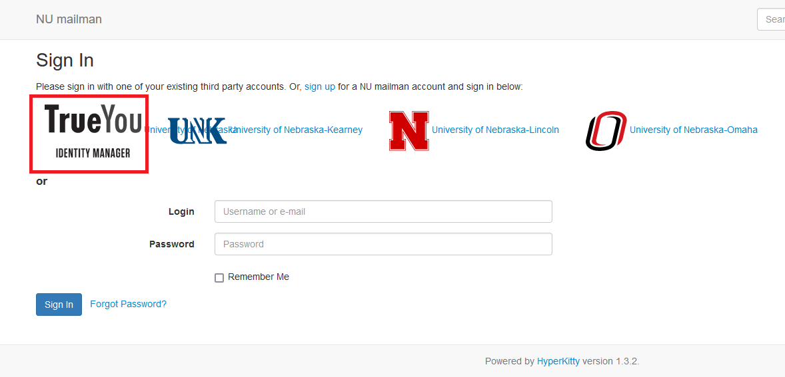Click the blue UNK Kearney logo
The image size is (785, 377).
[197, 131]
